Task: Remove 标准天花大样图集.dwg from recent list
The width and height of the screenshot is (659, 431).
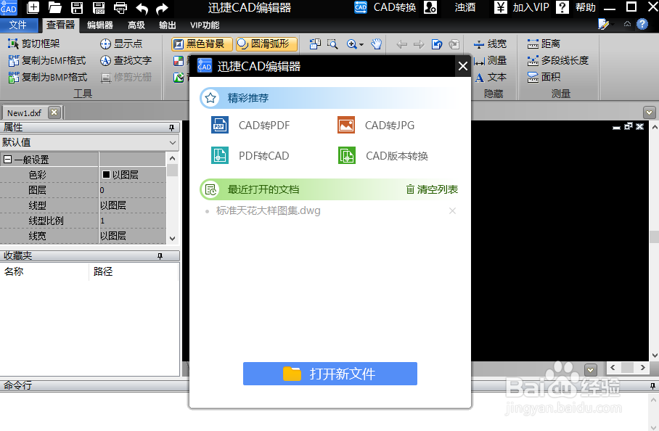Action: point(452,211)
